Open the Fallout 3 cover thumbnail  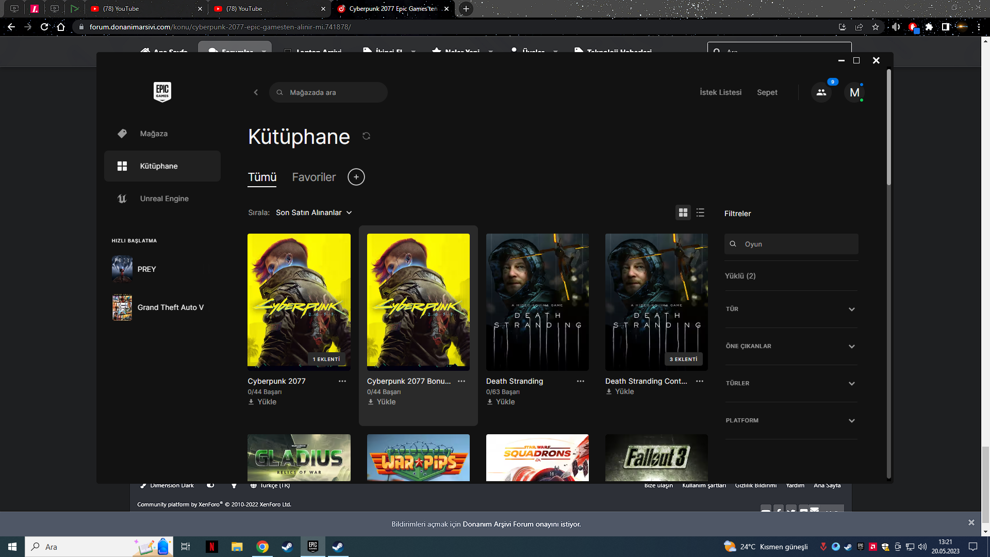click(656, 458)
